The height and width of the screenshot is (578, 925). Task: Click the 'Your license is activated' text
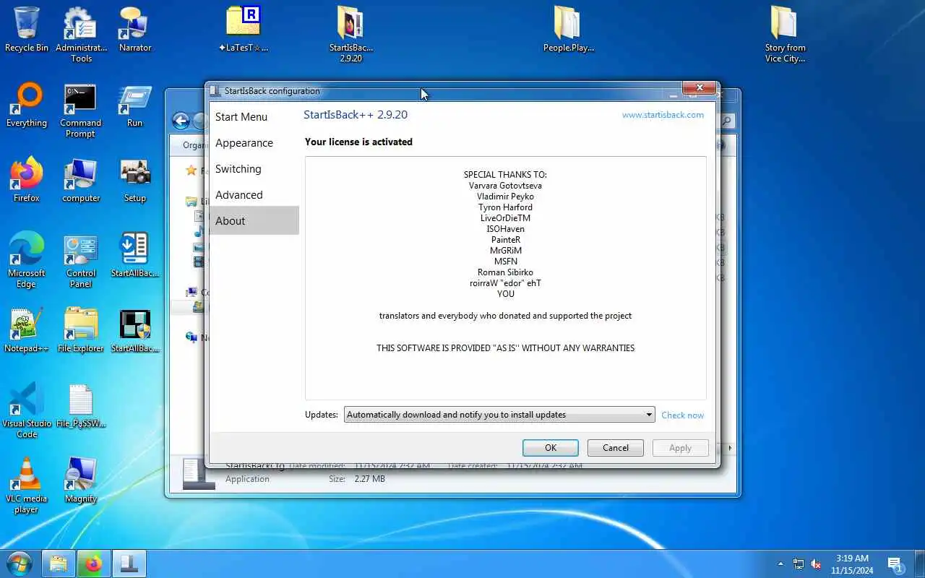pyautogui.click(x=358, y=142)
